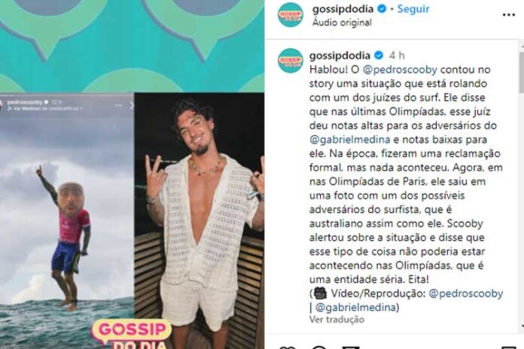Open the @gabrielmedina mention mid-caption
The height and width of the screenshot is (349, 524).
349,139
